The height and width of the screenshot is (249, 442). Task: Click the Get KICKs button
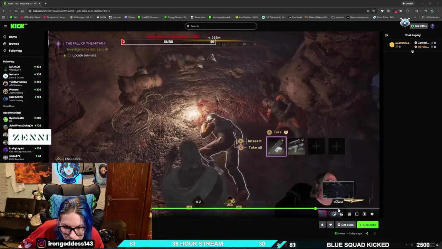419,26
